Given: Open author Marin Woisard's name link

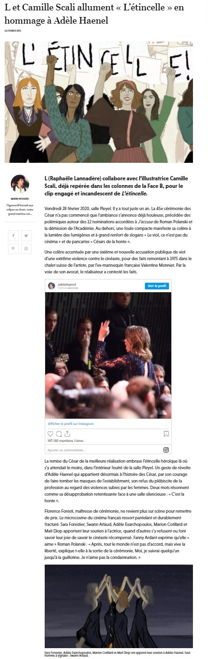Looking at the screenshot, I should pos(20,199).
